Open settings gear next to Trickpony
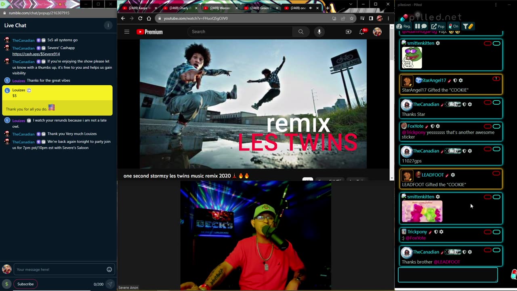 441,232
